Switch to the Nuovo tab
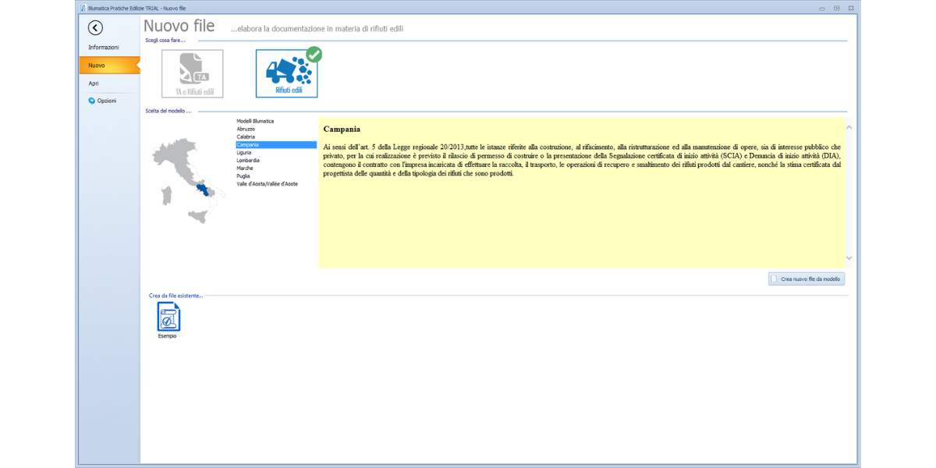The height and width of the screenshot is (468, 936). point(97,66)
